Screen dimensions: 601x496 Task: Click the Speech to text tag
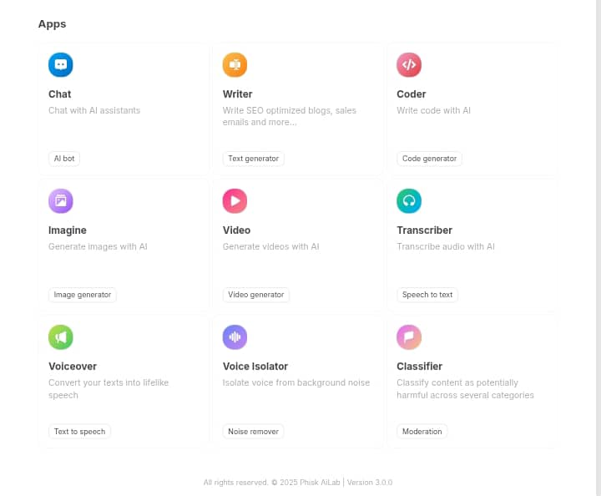tap(427, 295)
